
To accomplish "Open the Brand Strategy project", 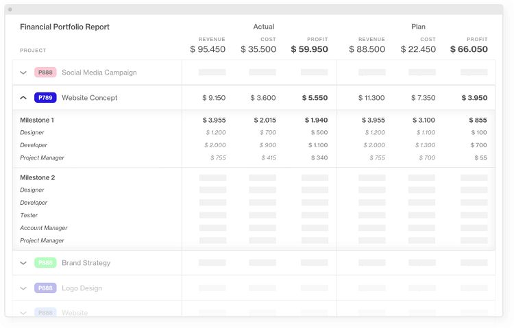I will point(86,263).
